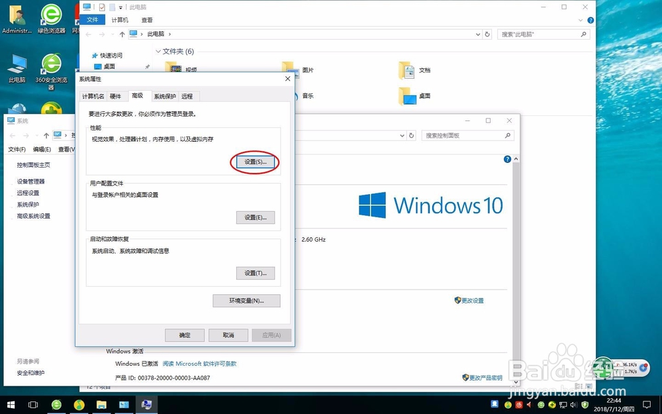Click 取消 in System Properties

[228, 335]
